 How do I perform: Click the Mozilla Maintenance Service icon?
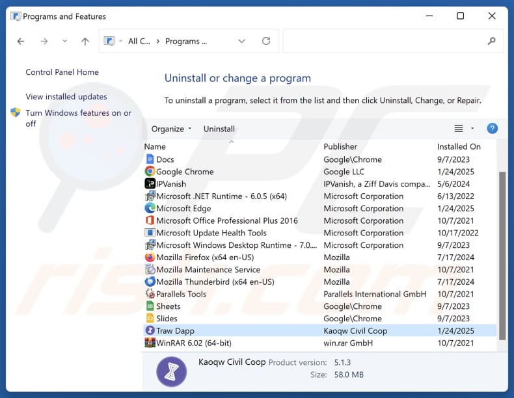(150, 270)
